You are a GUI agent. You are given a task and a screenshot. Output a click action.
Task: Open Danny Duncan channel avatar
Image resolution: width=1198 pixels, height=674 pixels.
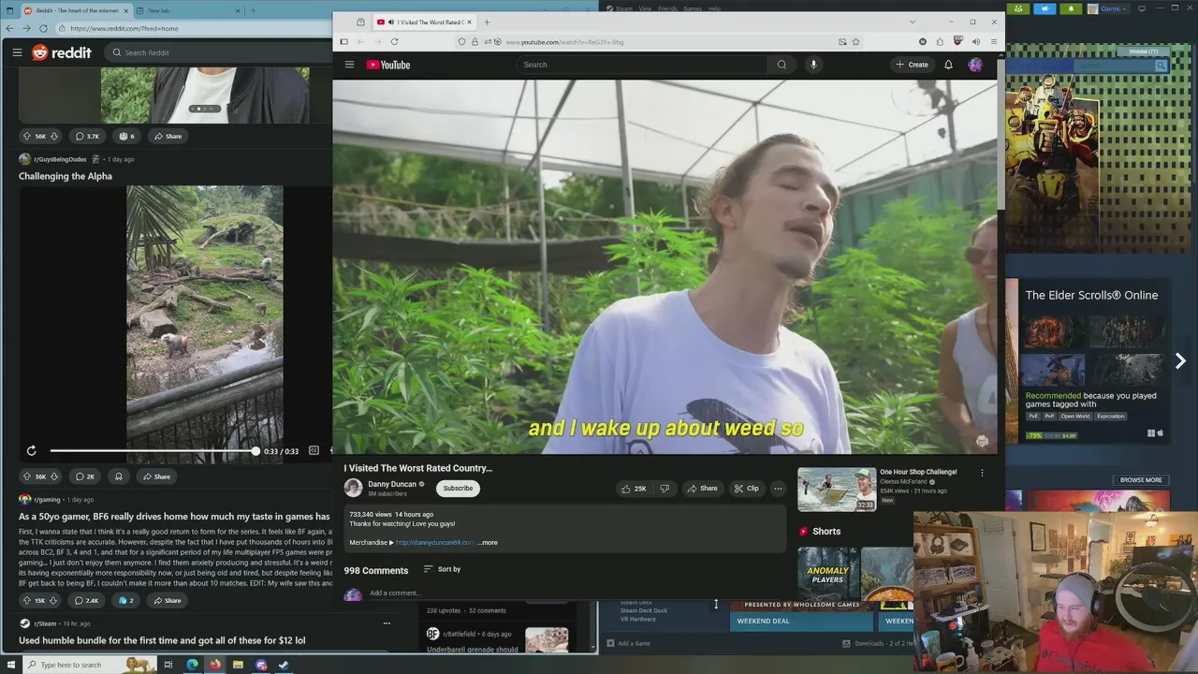pos(353,488)
